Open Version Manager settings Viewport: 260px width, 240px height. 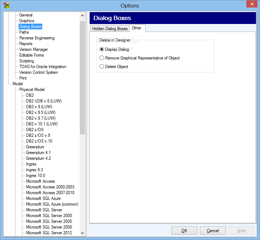[x=34, y=49]
